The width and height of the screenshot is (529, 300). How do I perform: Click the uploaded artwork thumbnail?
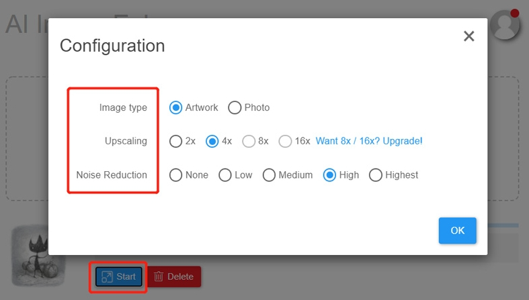click(38, 256)
